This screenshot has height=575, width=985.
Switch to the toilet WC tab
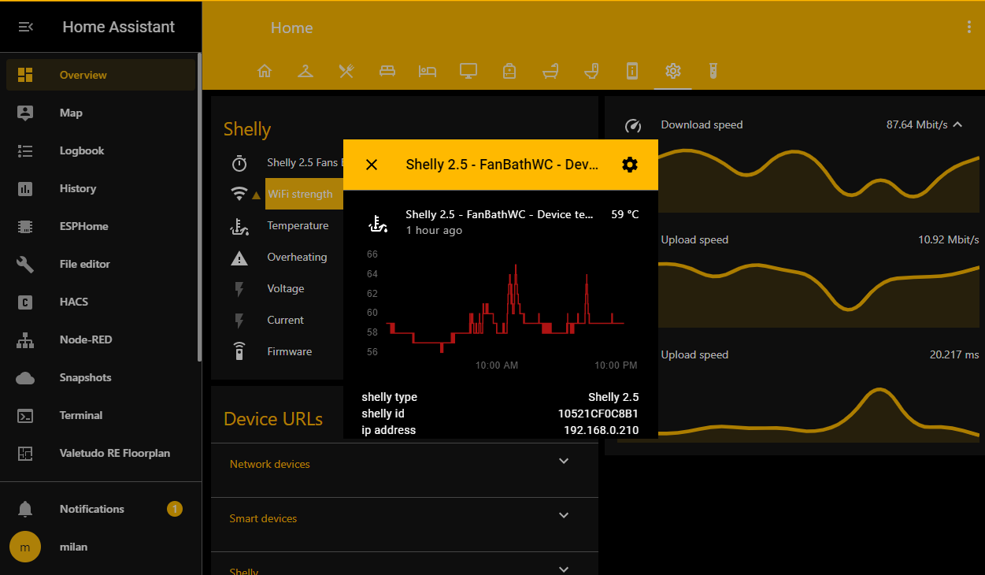(x=591, y=71)
